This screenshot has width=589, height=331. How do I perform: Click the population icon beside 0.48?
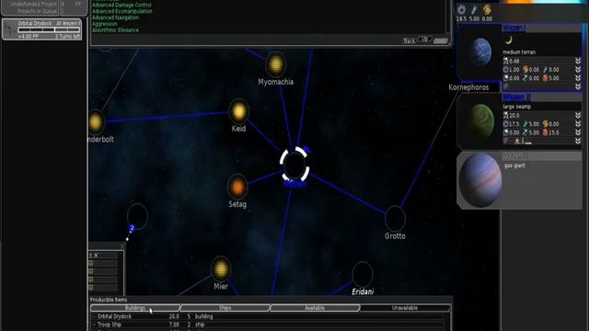pos(505,61)
